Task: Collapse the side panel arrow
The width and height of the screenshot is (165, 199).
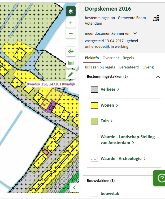Action: (x=74, y=187)
